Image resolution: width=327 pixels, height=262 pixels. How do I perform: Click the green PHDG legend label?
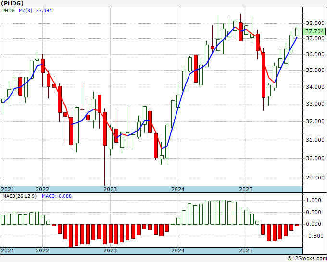tap(9, 10)
